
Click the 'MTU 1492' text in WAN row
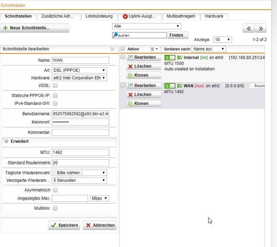pos(174,92)
